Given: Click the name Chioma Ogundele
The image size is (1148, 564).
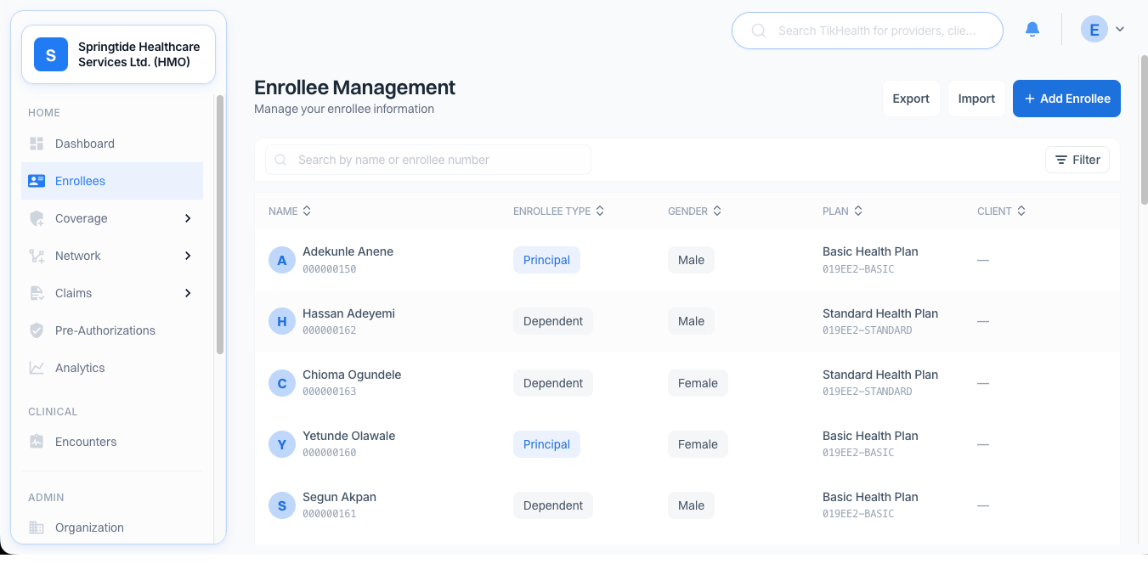Looking at the screenshot, I should [352, 375].
